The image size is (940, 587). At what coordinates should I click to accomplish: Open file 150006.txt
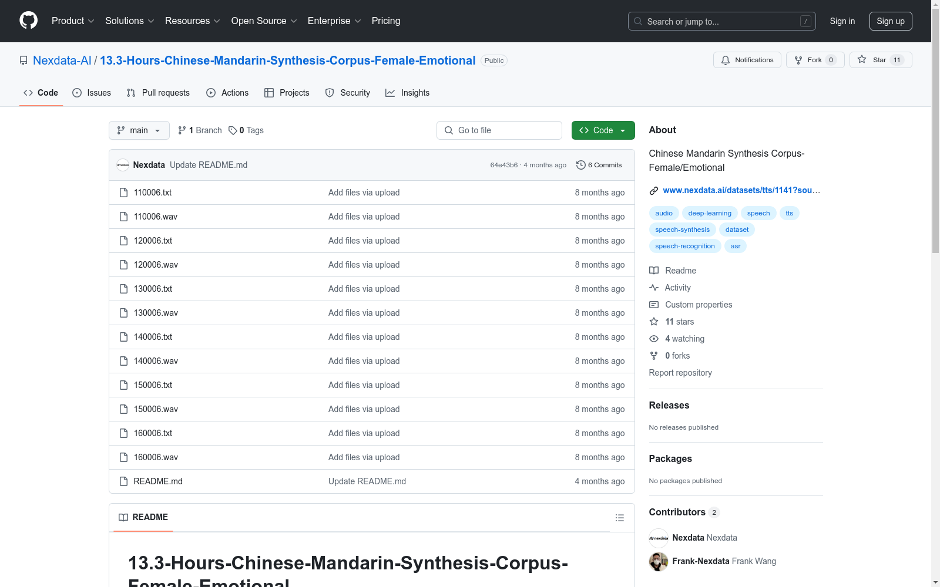(153, 385)
